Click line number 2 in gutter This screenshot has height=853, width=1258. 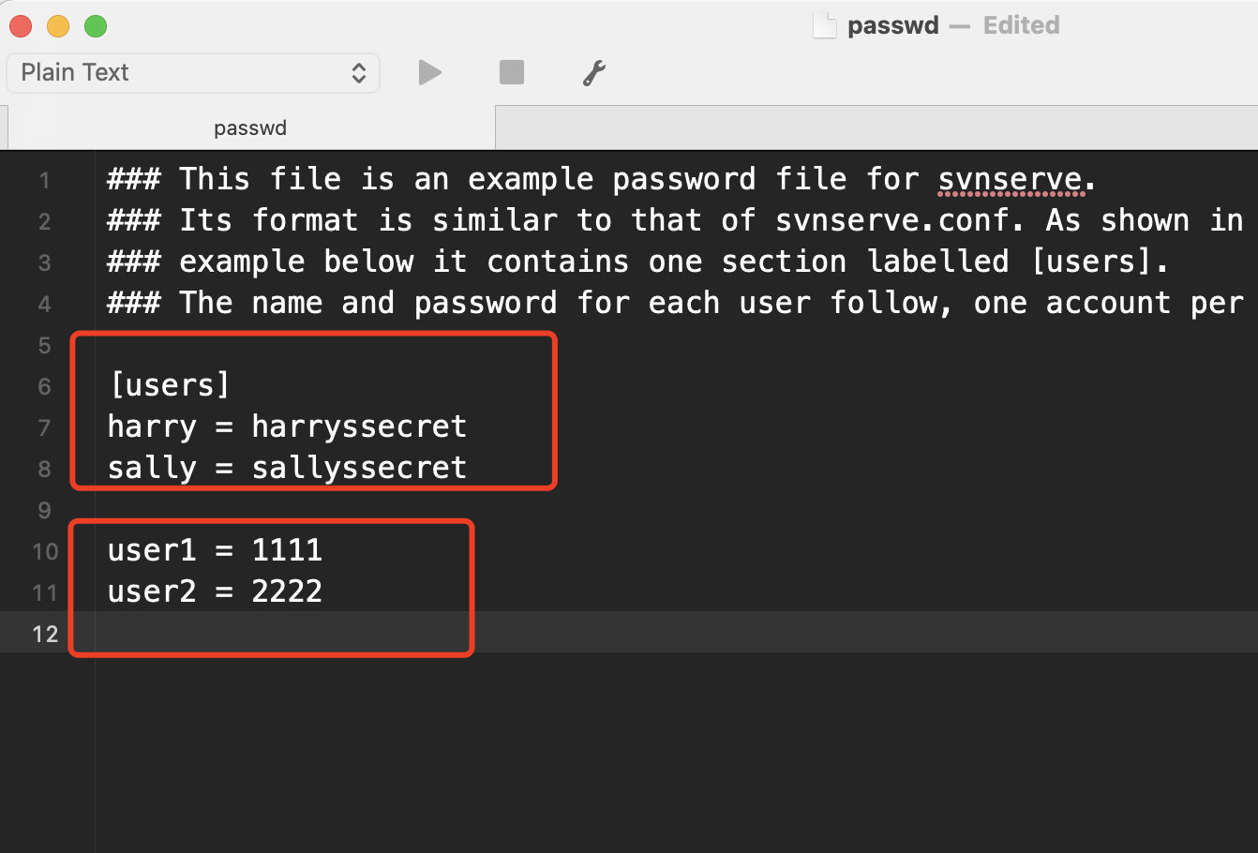click(44, 221)
